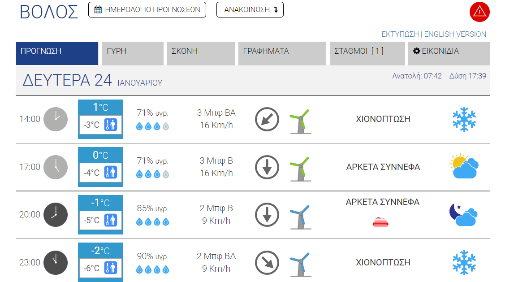This screenshot has width=514, height=282.
Task: Click the clock icon next to 14:00
Action: pos(56,119)
